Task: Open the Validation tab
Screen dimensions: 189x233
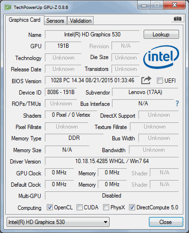Action: (x=80, y=21)
